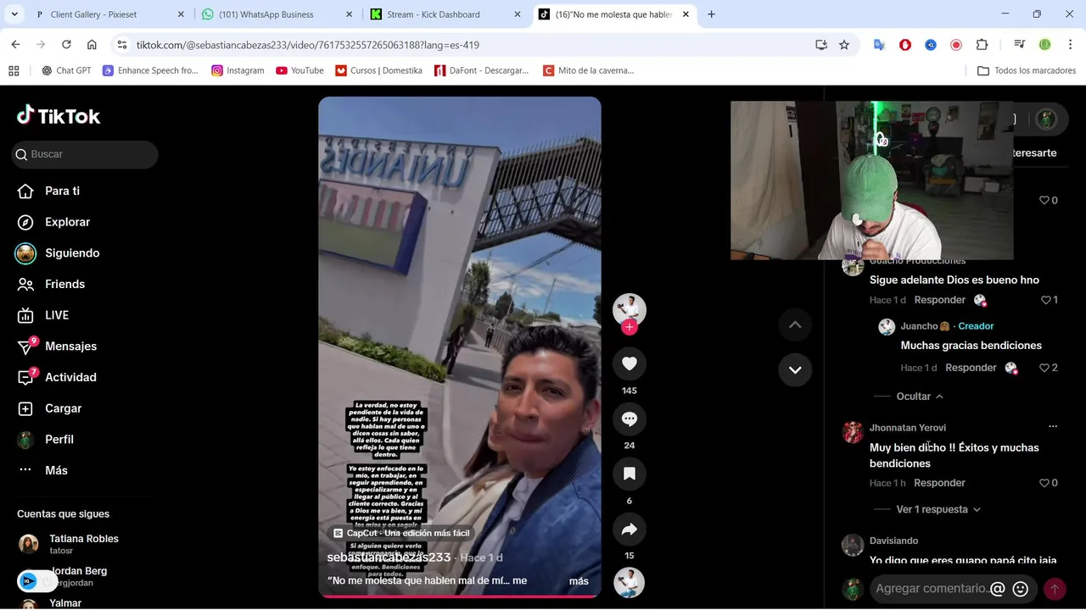Screen dimensions: 1086x610
Task: Switch to WhatsApp Business tab
Action: click(277, 14)
